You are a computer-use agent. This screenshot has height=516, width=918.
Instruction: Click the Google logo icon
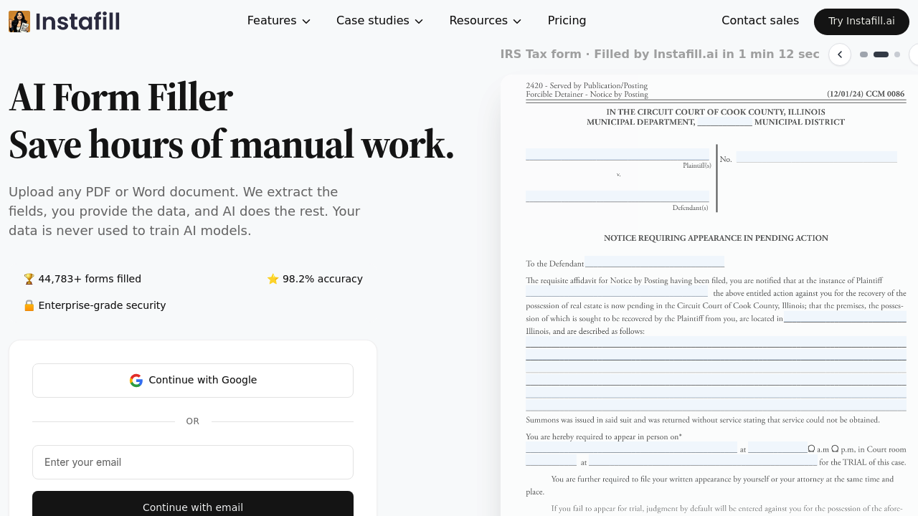click(x=136, y=381)
